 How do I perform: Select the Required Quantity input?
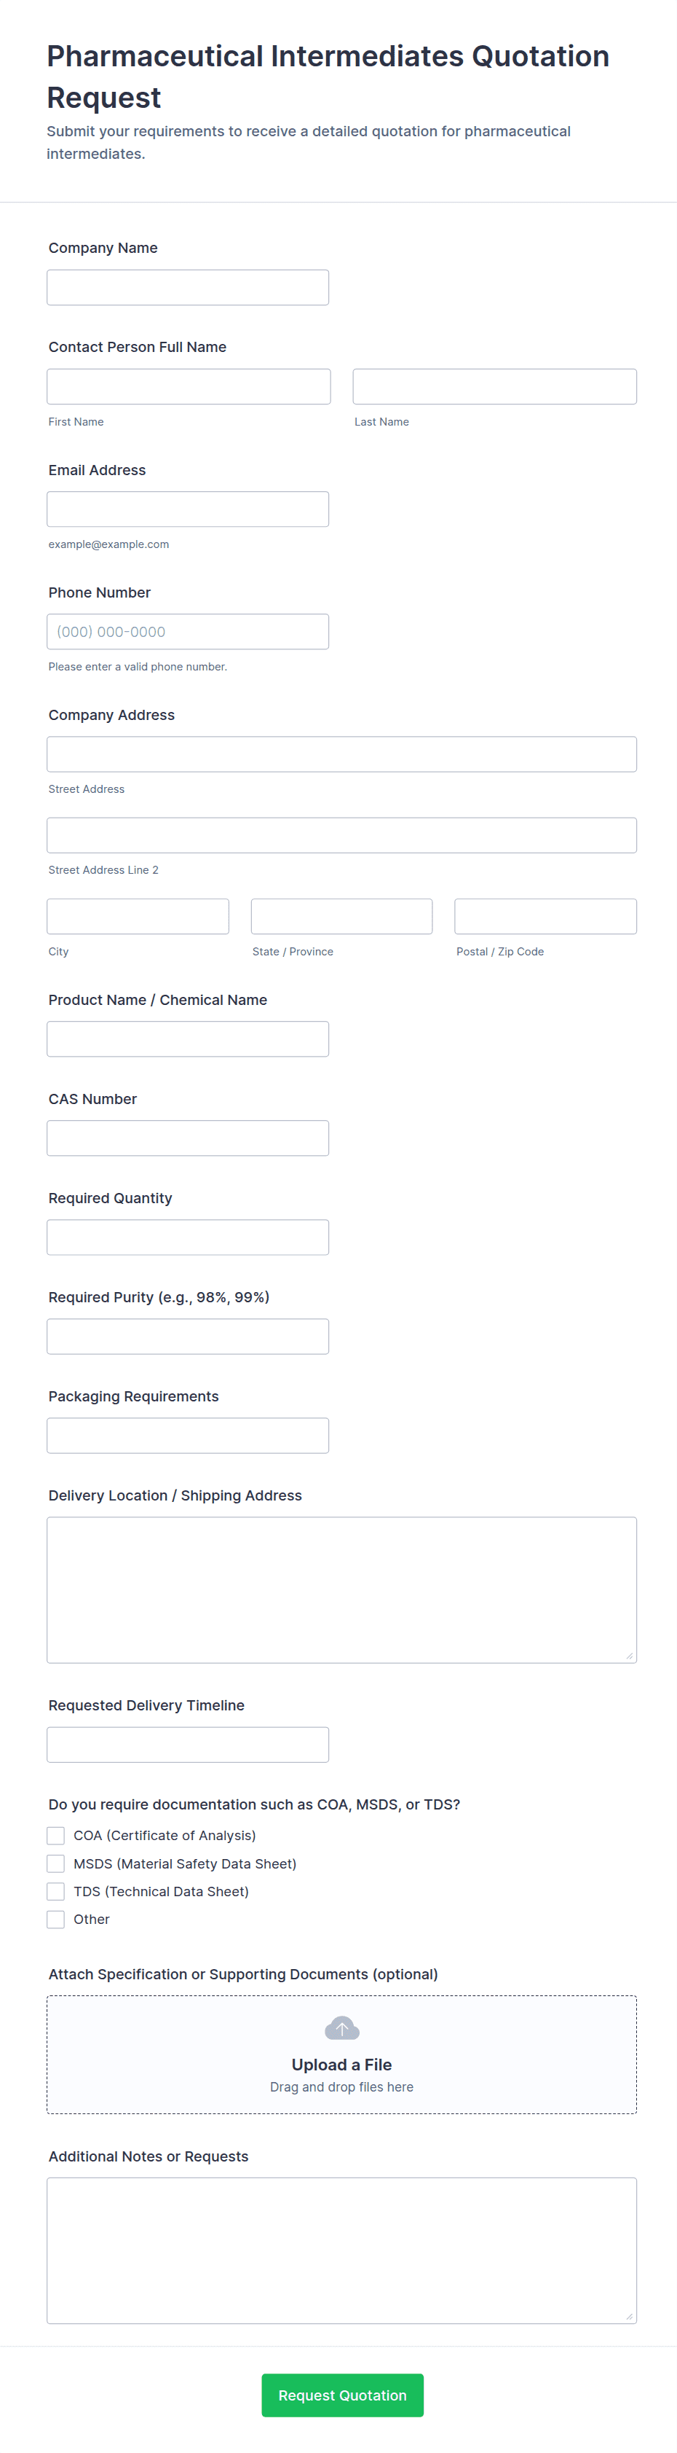(x=187, y=1237)
